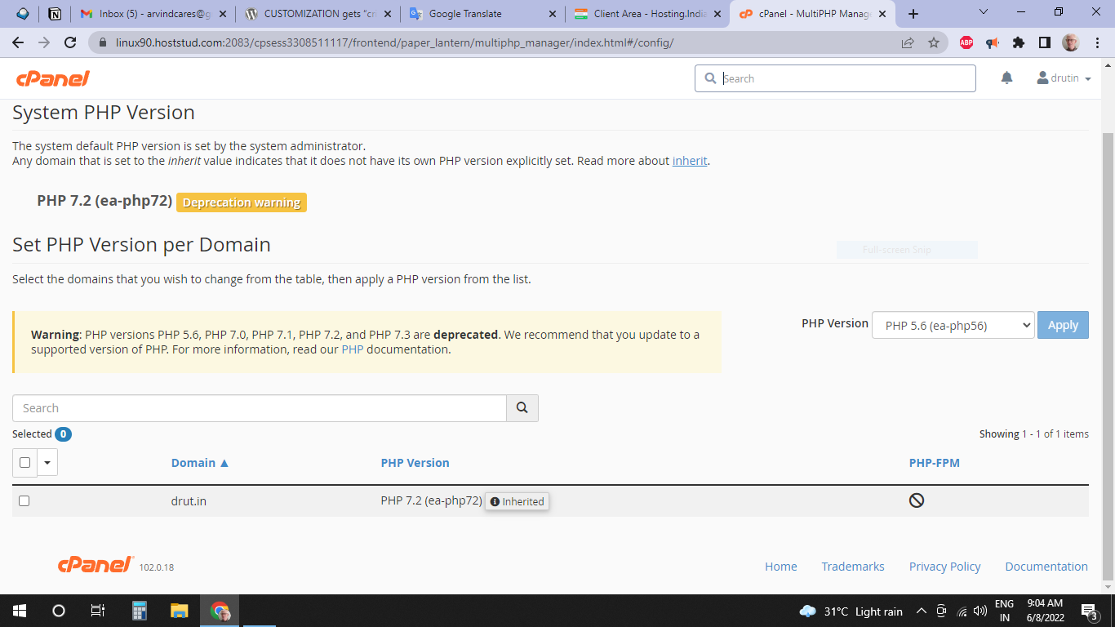
Task: Launch Calculator from the taskbar
Action: 140,611
